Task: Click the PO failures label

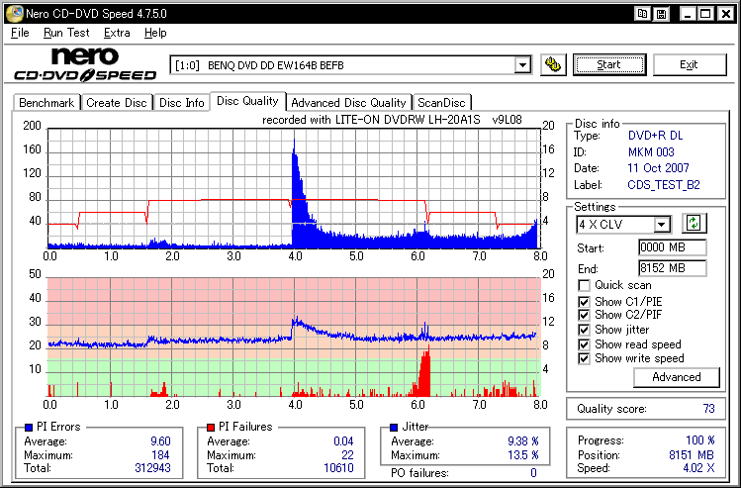Action: point(419,473)
